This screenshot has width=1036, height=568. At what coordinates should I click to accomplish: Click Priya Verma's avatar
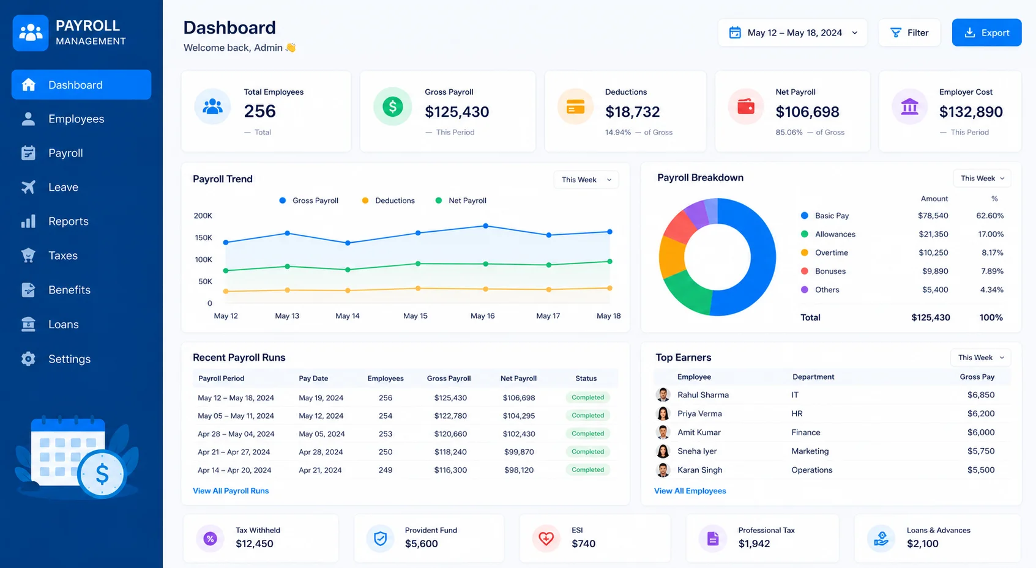(663, 414)
